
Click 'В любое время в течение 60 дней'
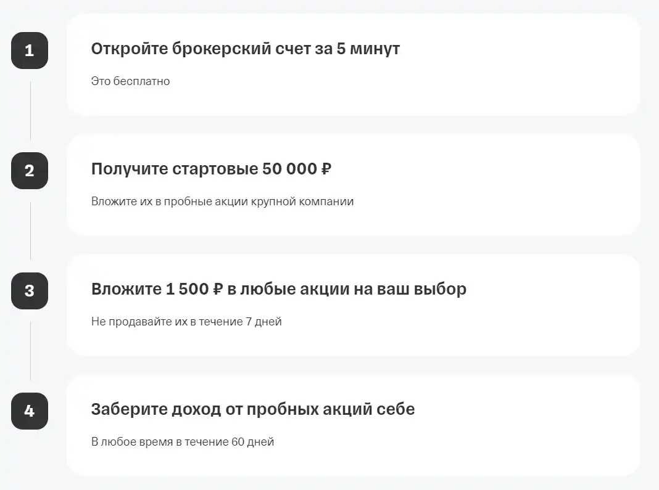coord(183,442)
